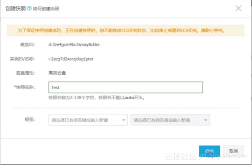The height and width of the screenshot is (165, 252).
Task: Click the 磁盘属性 label
Action: pos(25,73)
